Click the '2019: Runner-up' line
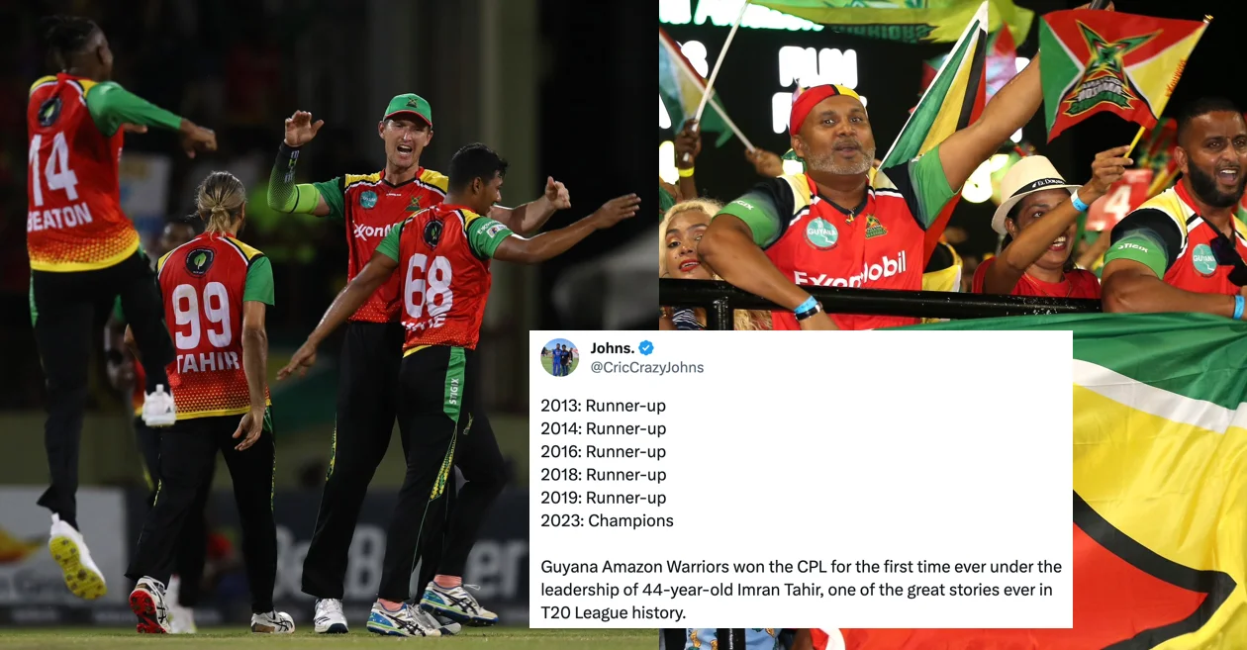The width and height of the screenshot is (1247, 650). (x=603, y=498)
